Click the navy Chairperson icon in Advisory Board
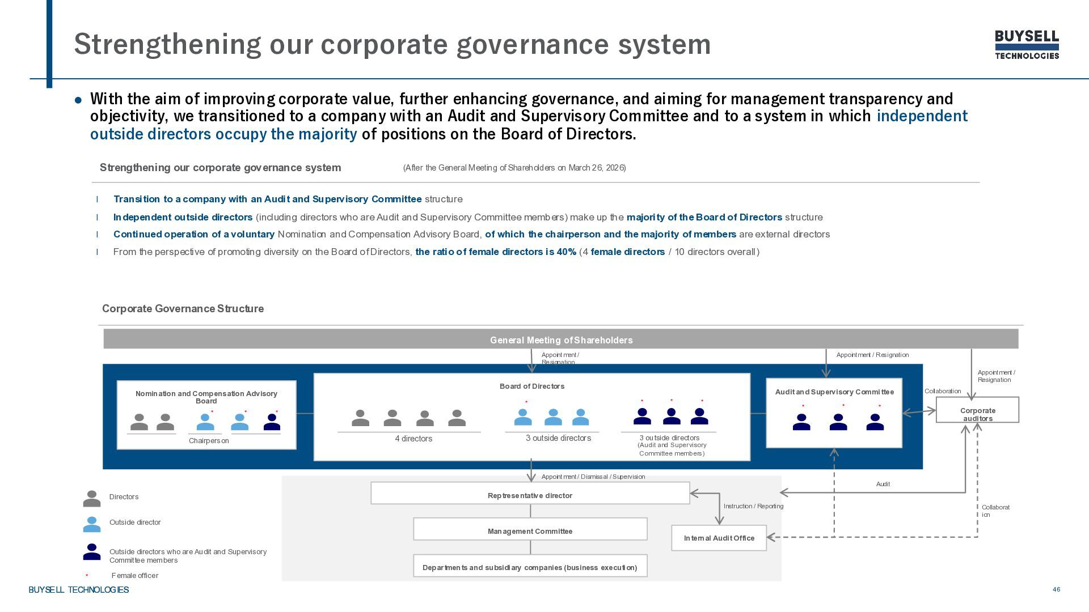 click(272, 422)
